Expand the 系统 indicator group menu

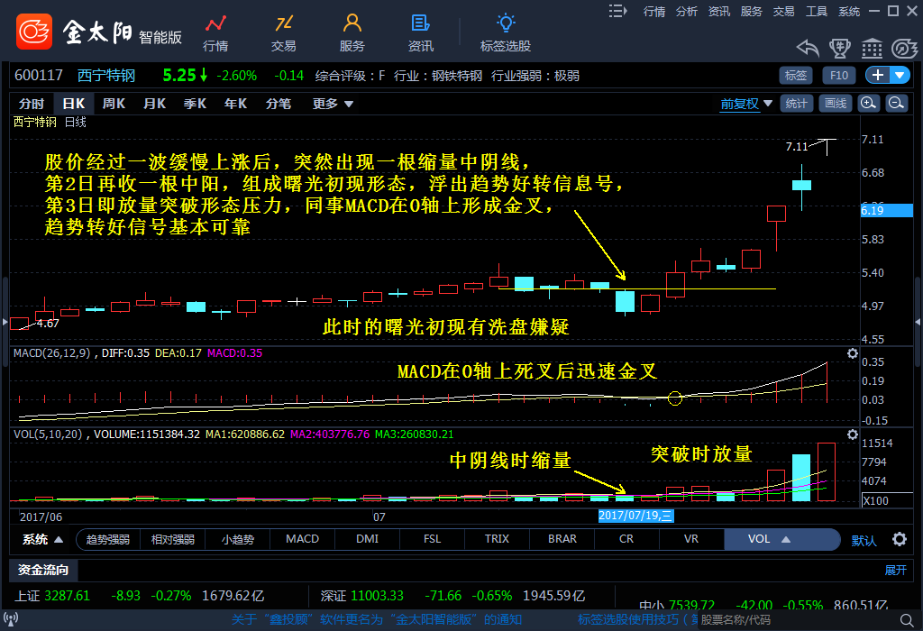click(42, 539)
